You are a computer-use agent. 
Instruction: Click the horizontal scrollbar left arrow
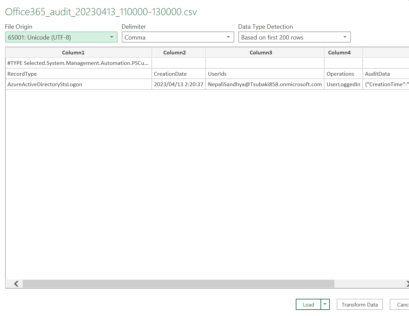pyautogui.click(x=16, y=284)
